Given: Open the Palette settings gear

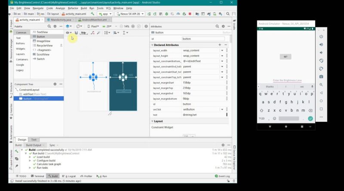Looking at the screenshot, I should click(x=55, y=26).
